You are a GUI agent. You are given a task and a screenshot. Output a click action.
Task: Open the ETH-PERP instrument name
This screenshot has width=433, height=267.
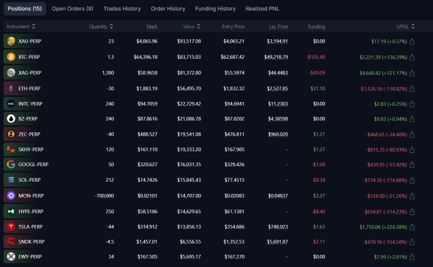(29, 88)
